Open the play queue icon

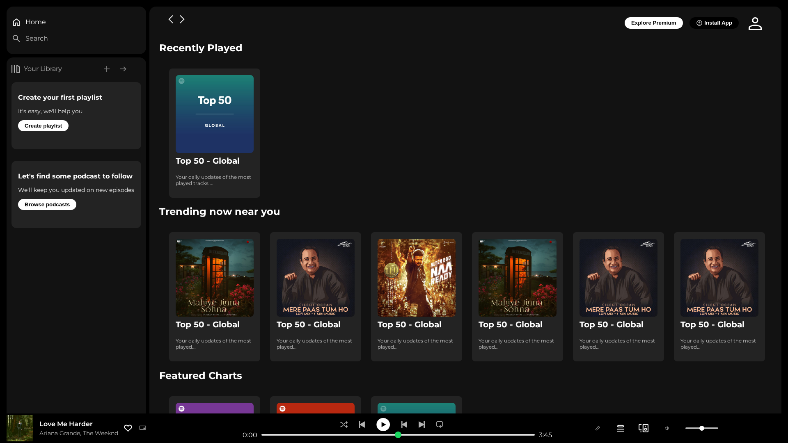click(x=621, y=428)
